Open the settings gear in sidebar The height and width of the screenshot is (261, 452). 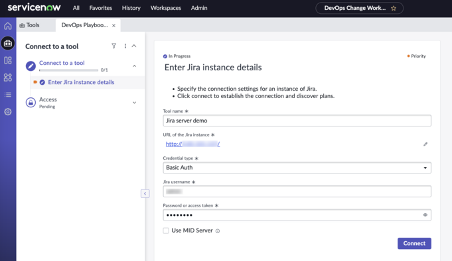[x=8, y=112]
